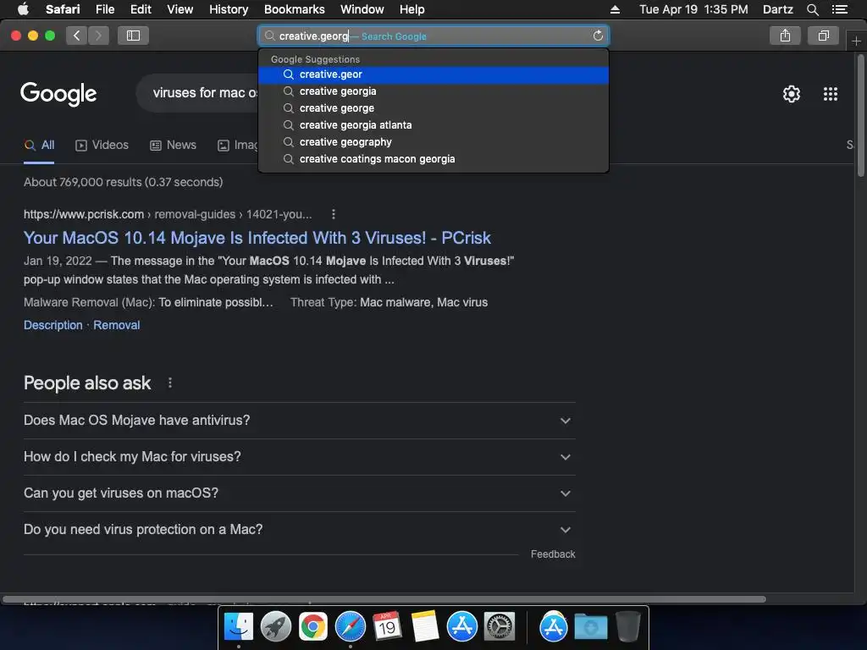This screenshot has width=867, height=650.
Task: Click the eject icon in the menu bar
Action: point(615,9)
